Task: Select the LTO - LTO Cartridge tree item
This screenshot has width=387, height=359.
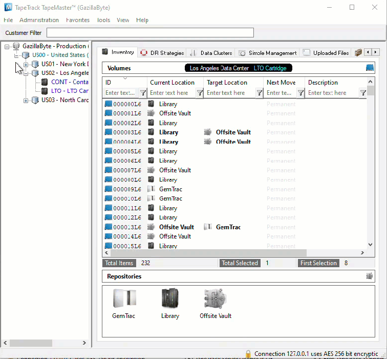Action: (x=70, y=91)
